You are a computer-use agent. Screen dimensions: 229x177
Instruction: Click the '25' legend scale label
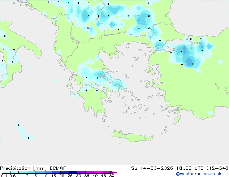tap(70, 176)
